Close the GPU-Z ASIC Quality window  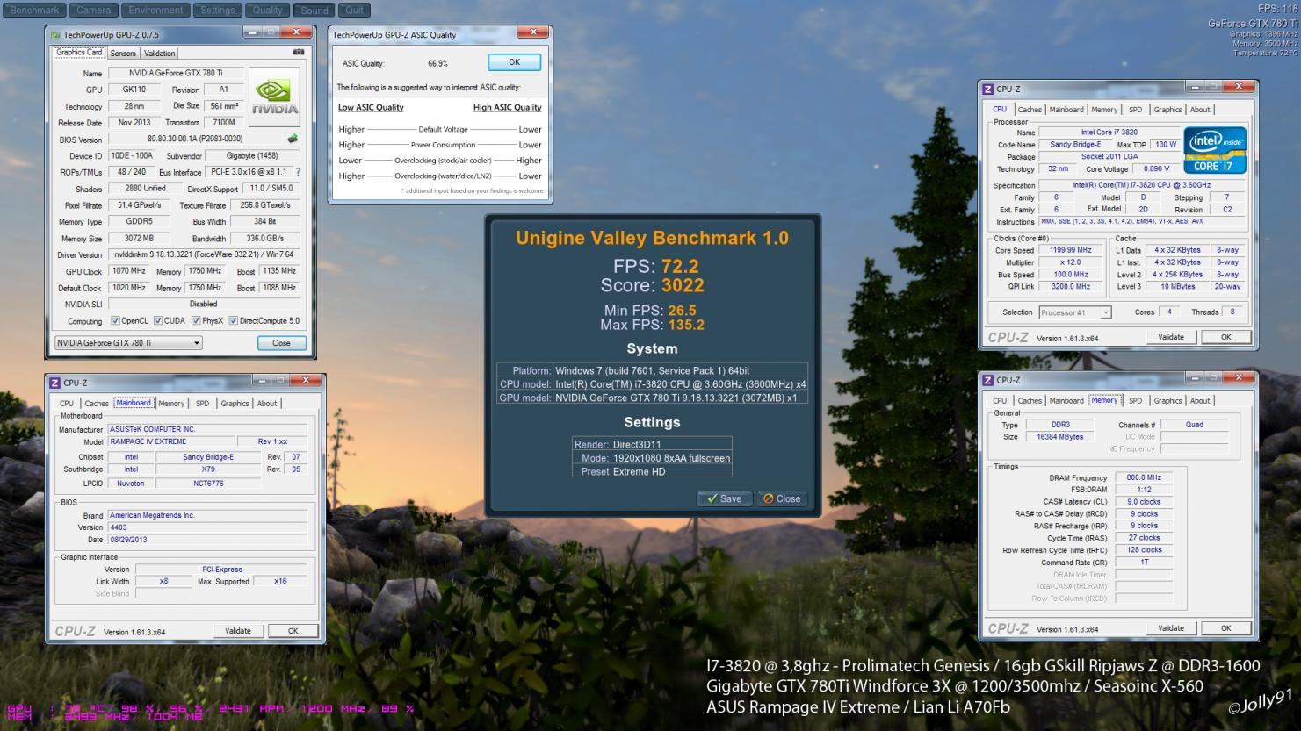[x=532, y=32]
